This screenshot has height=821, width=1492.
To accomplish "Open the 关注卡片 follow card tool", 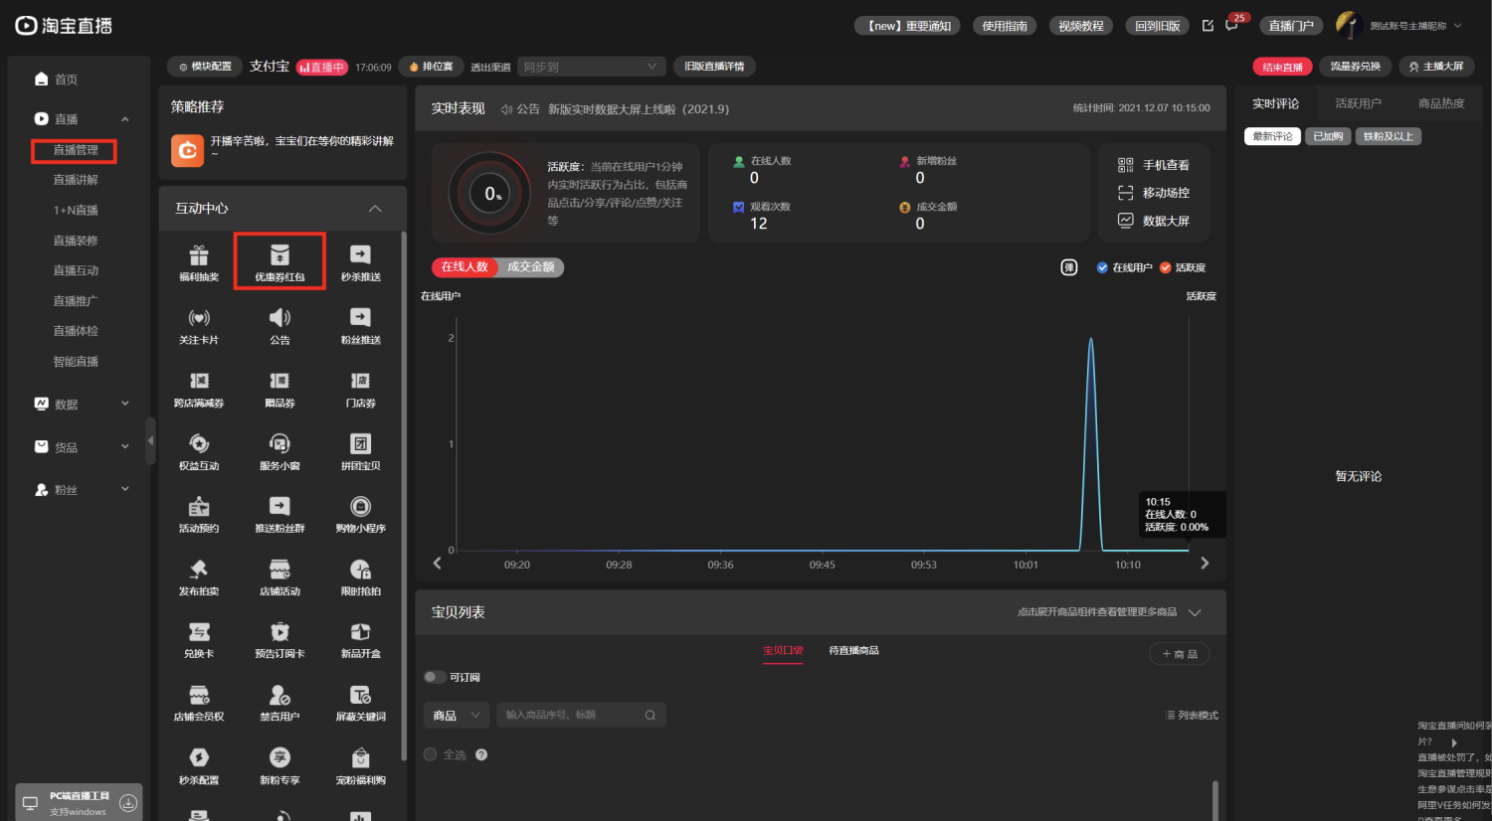I will pyautogui.click(x=199, y=326).
